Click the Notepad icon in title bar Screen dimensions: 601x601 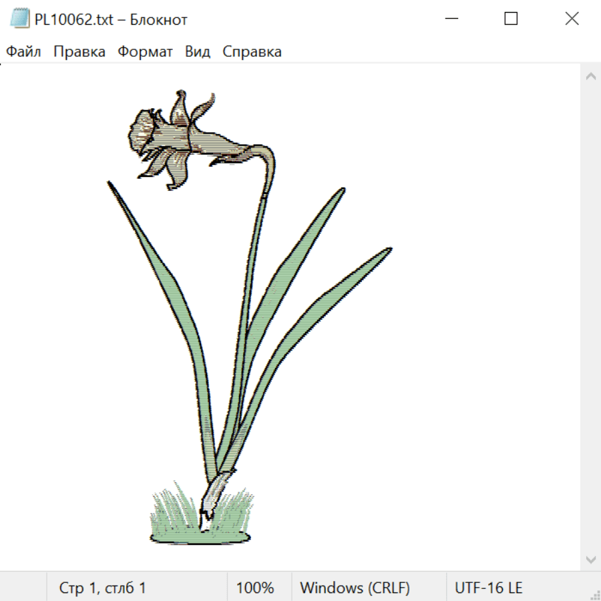point(20,19)
